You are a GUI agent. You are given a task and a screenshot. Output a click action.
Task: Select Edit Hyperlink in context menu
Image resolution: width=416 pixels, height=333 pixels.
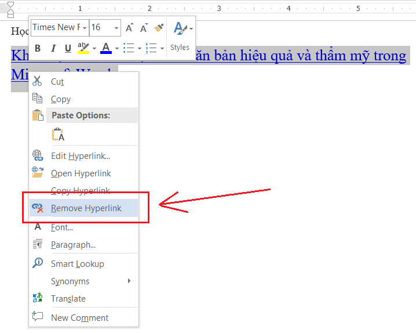[x=80, y=155]
